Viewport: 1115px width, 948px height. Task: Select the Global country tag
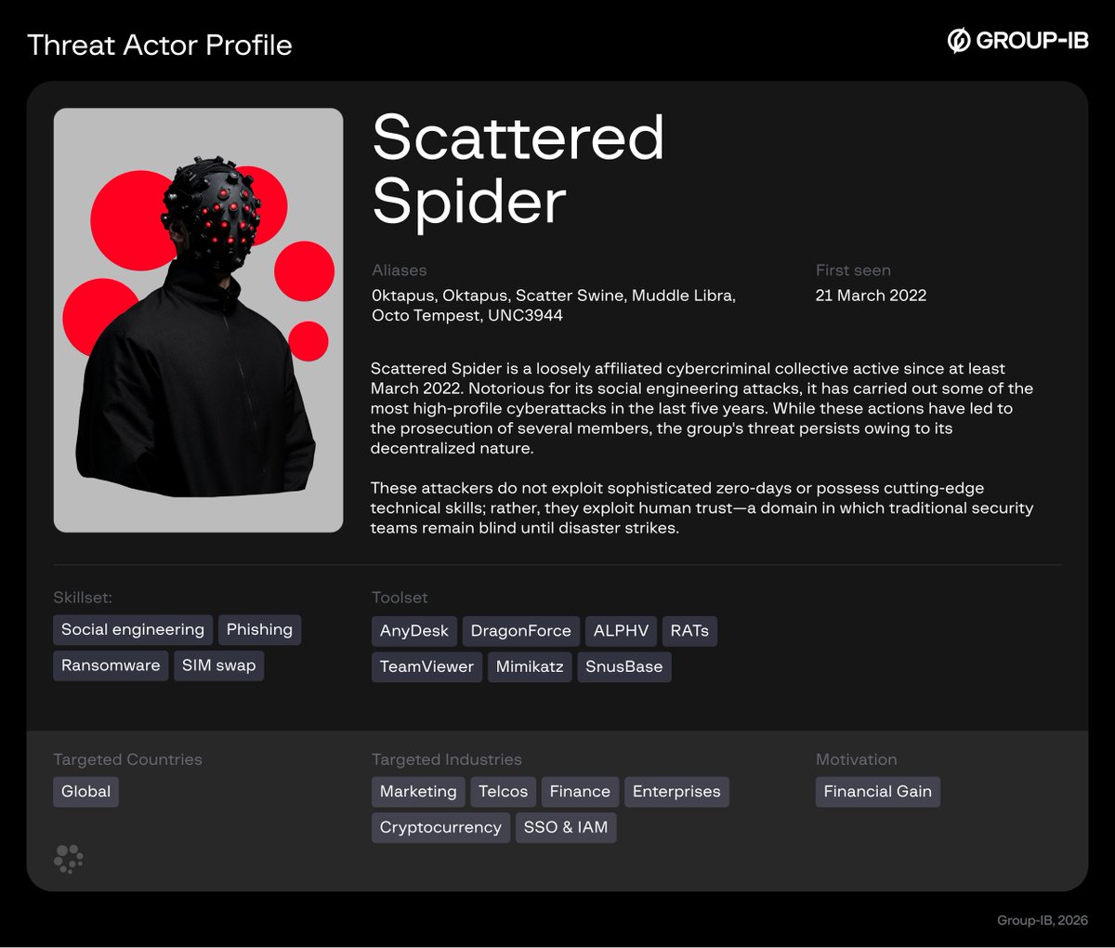[85, 792]
